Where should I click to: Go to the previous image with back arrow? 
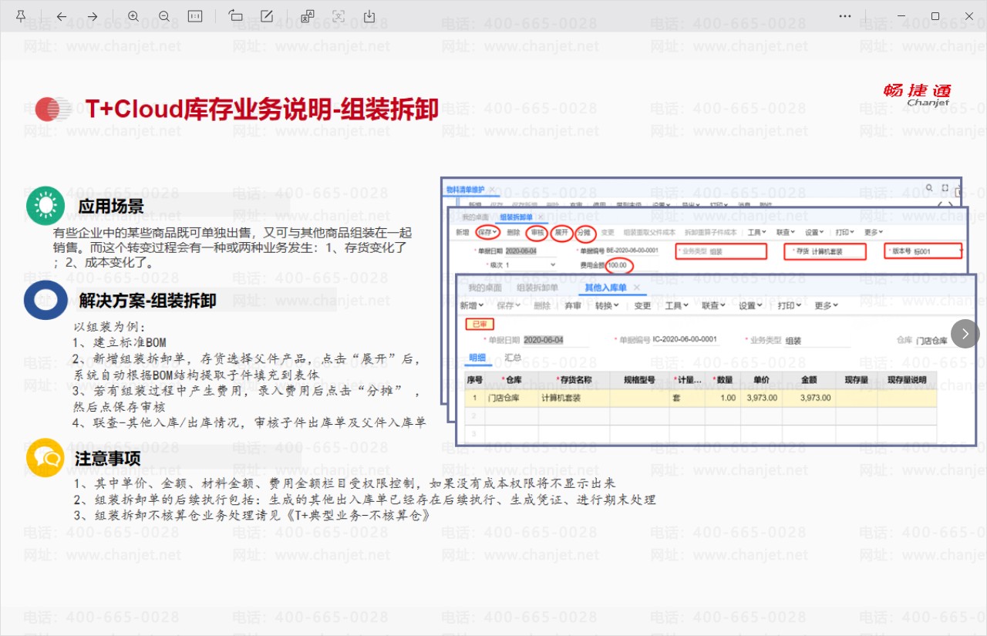tap(62, 16)
